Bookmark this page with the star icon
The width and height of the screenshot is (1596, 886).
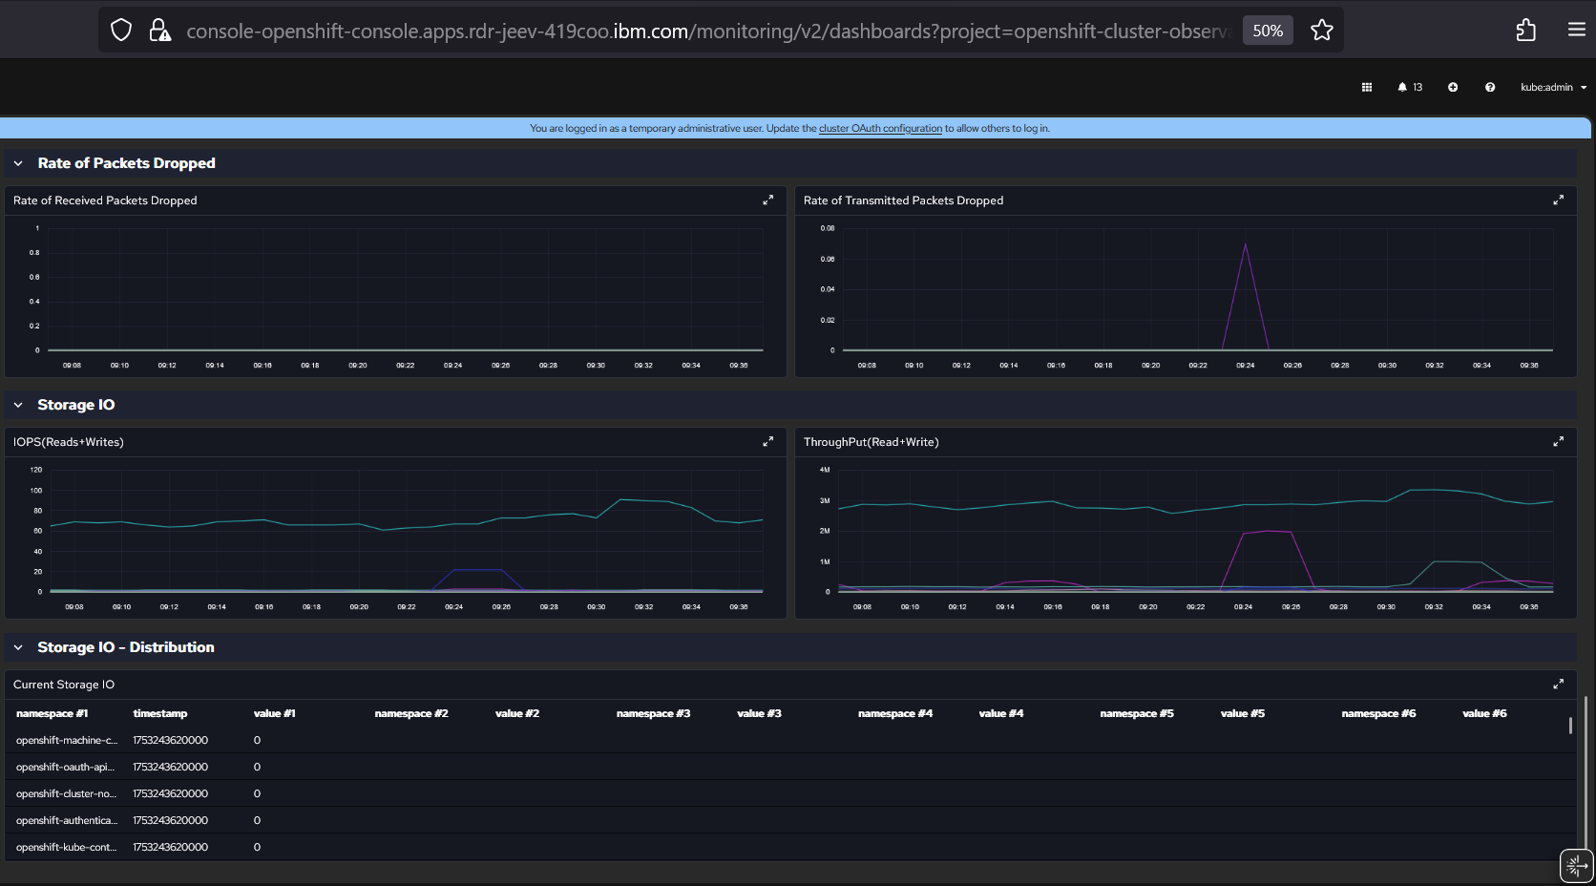click(1321, 31)
